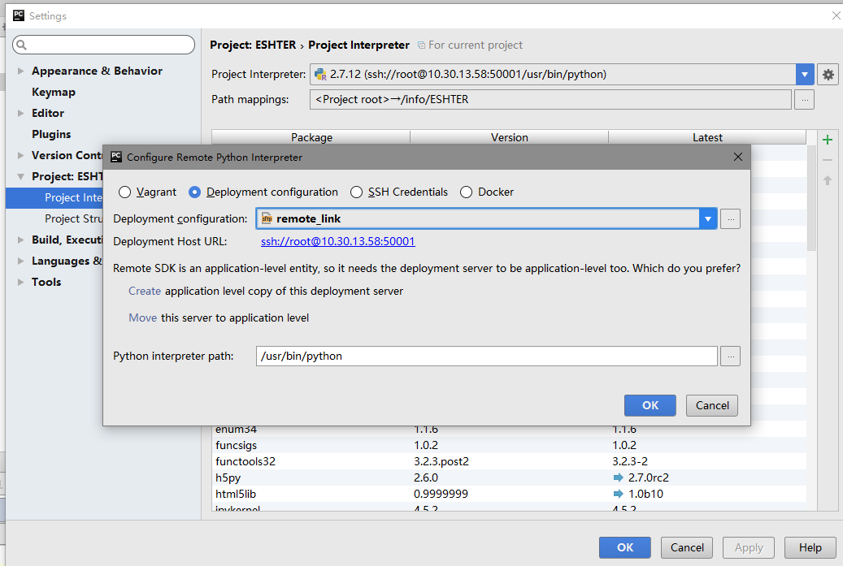This screenshot has height=566, width=843.
Task: Select Project Interpreter in sidebar
Action: [54, 197]
